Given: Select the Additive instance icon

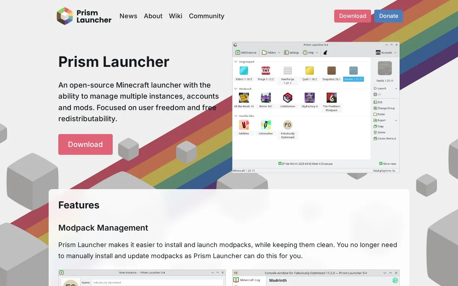Looking at the screenshot, I should click(244, 125).
